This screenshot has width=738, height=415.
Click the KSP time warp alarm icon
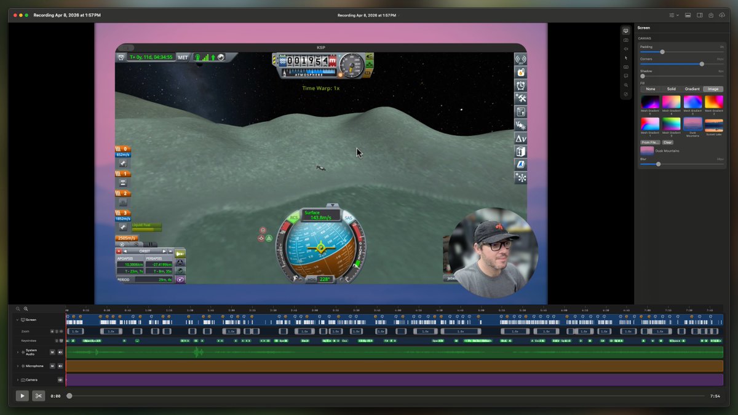pos(121,57)
